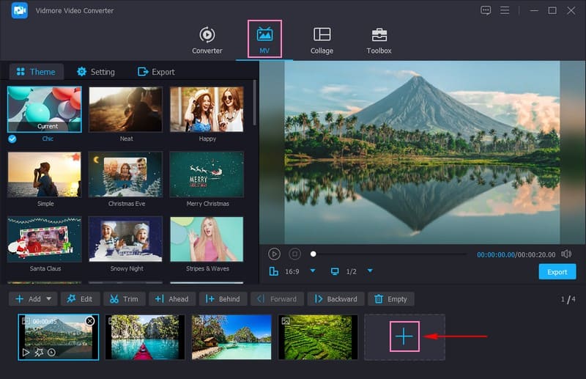Expand the 16:9 aspect ratio dropdown
Viewport: 586px width, 379px height.
pos(313,271)
